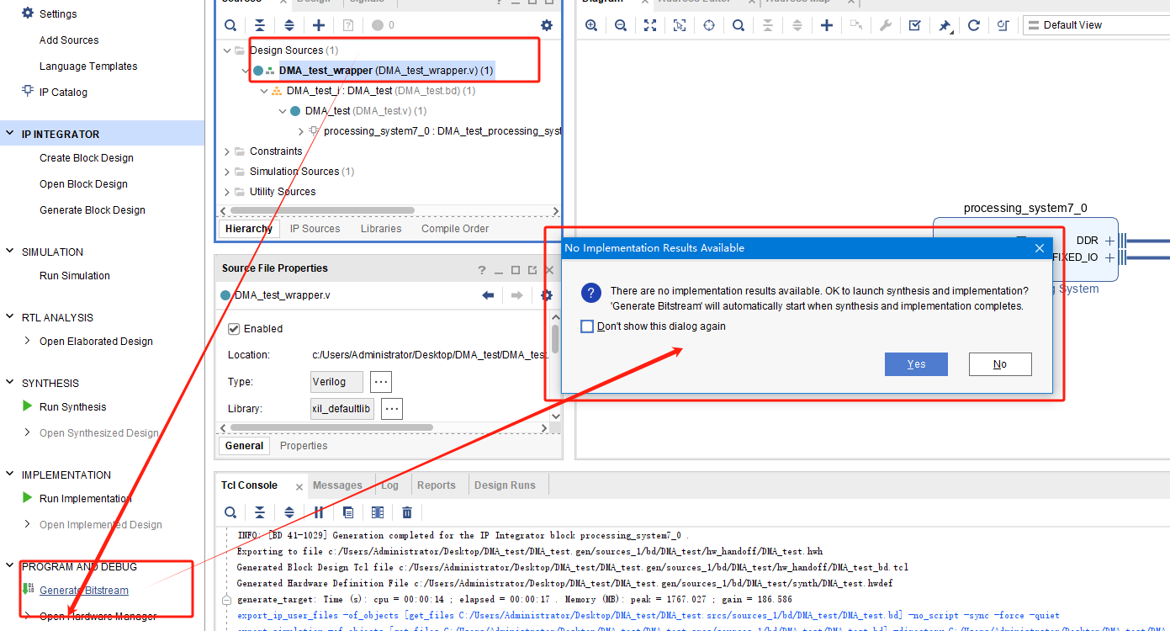Image resolution: width=1170 pixels, height=631 pixels.
Task: Close the Tcl Console tab
Action: tap(299, 486)
